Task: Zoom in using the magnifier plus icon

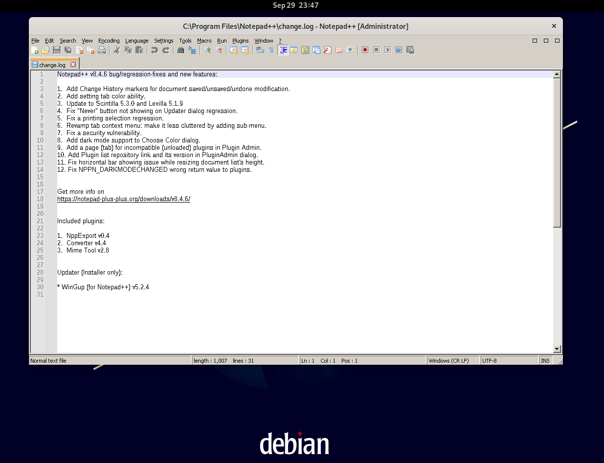Action: (x=207, y=49)
